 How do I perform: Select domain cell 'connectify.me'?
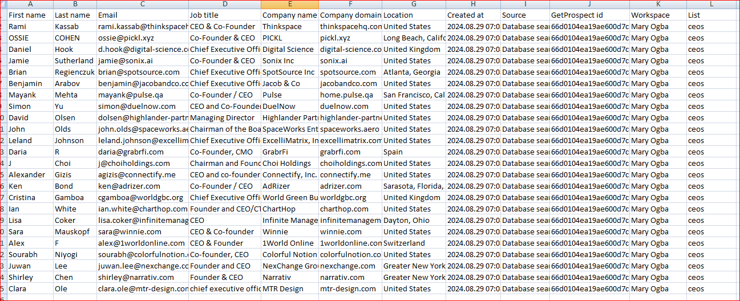pos(350,174)
